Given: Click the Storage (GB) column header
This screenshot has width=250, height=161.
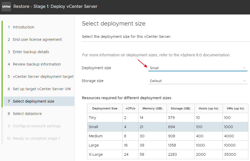Looking at the screenshot, I should click(x=181, y=108).
